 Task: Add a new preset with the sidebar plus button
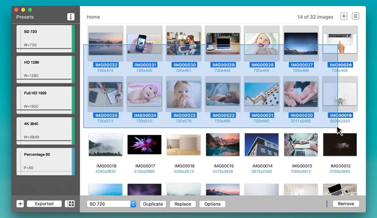[x=20, y=204]
